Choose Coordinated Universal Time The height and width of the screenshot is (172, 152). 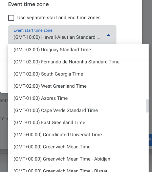coord(78,135)
